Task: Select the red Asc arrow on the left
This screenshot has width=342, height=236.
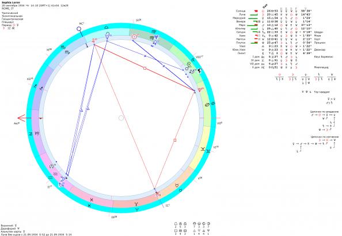Action: tap(21, 118)
